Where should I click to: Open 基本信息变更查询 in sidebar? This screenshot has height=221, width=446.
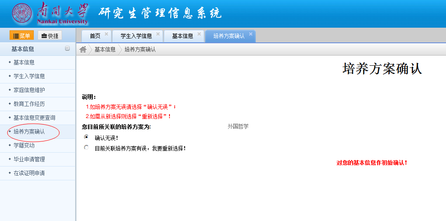pos(34,118)
